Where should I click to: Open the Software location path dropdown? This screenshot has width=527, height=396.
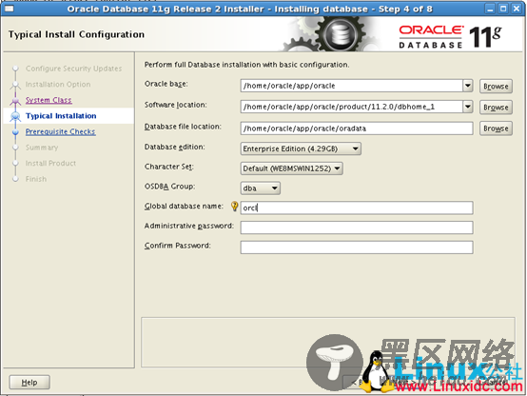[467, 107]
